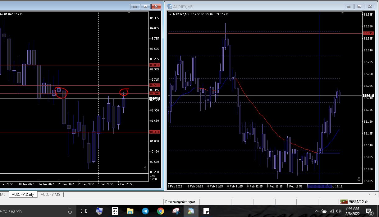This screenshot has width=379, height=217.
Task: Click chart shift triangle in Daily chart
Action: (x=129, y=13)
